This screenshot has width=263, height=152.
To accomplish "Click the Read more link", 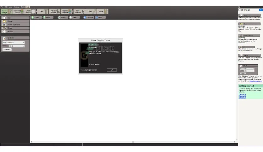I will [255, 81].
